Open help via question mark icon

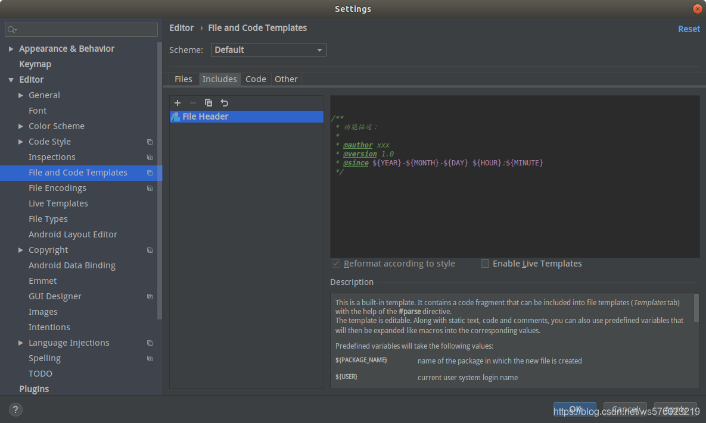(x=15, y=409)
